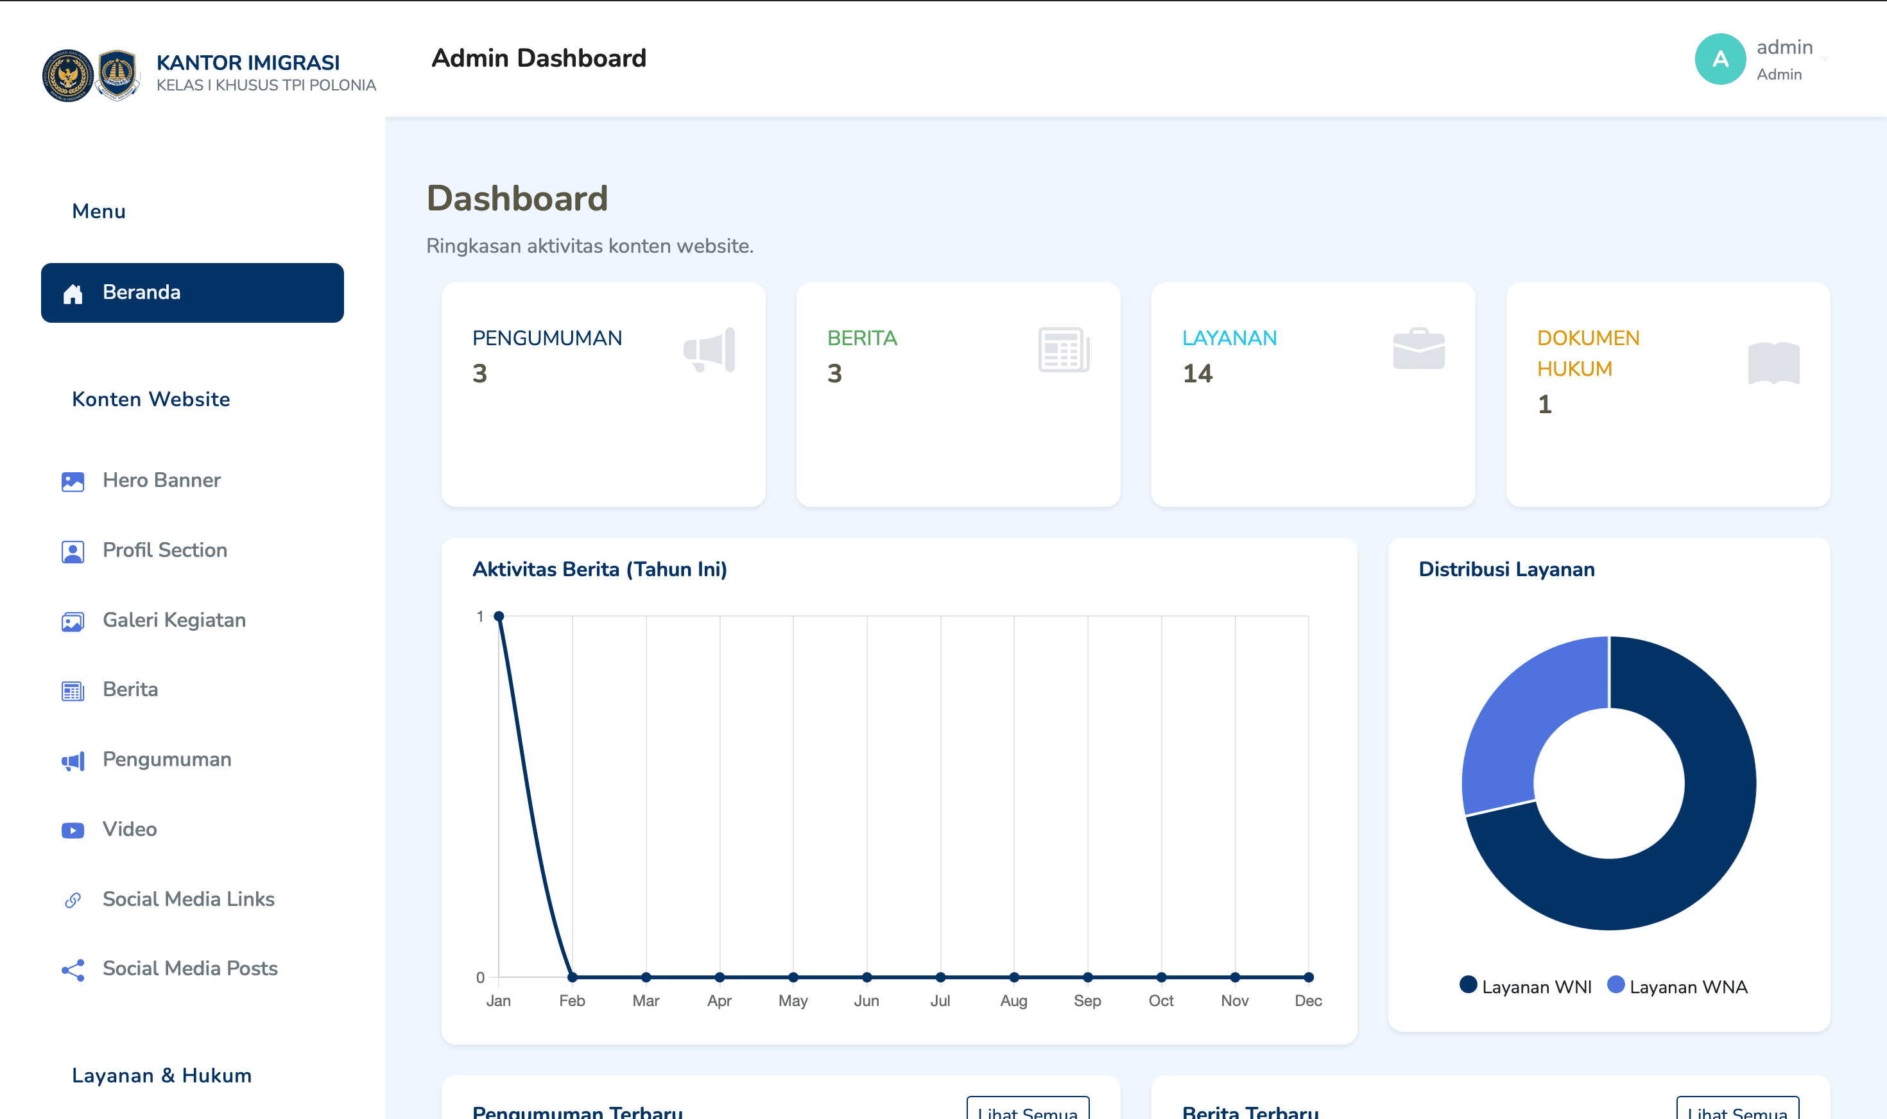
Task: Click the Social Media Posts share icon
Action: point(73,970)
